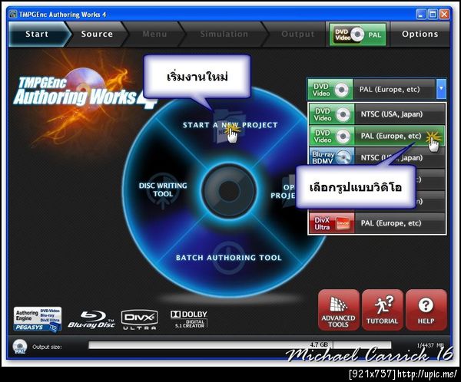This screenshot has height=382, width=461.
Task: Click the disc center hub
Action: click(229, 191)
